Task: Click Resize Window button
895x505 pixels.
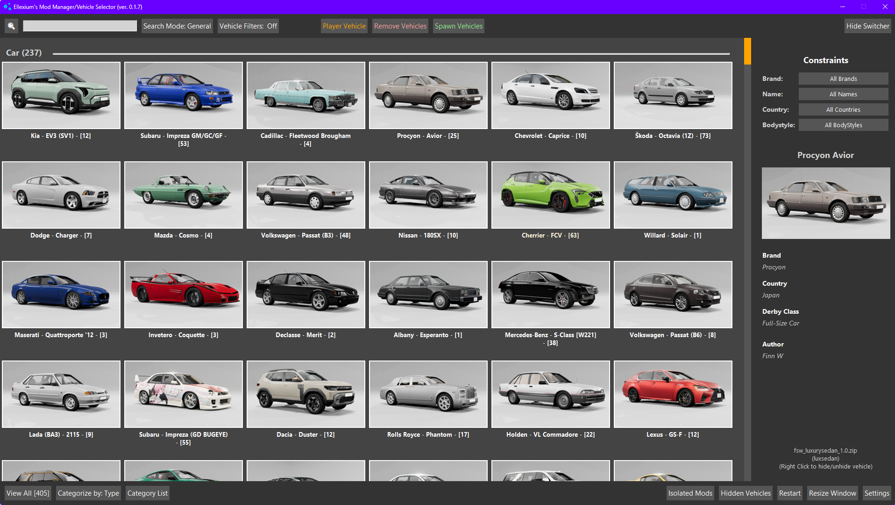Action: pyautogui.click(x=832, y=493)
